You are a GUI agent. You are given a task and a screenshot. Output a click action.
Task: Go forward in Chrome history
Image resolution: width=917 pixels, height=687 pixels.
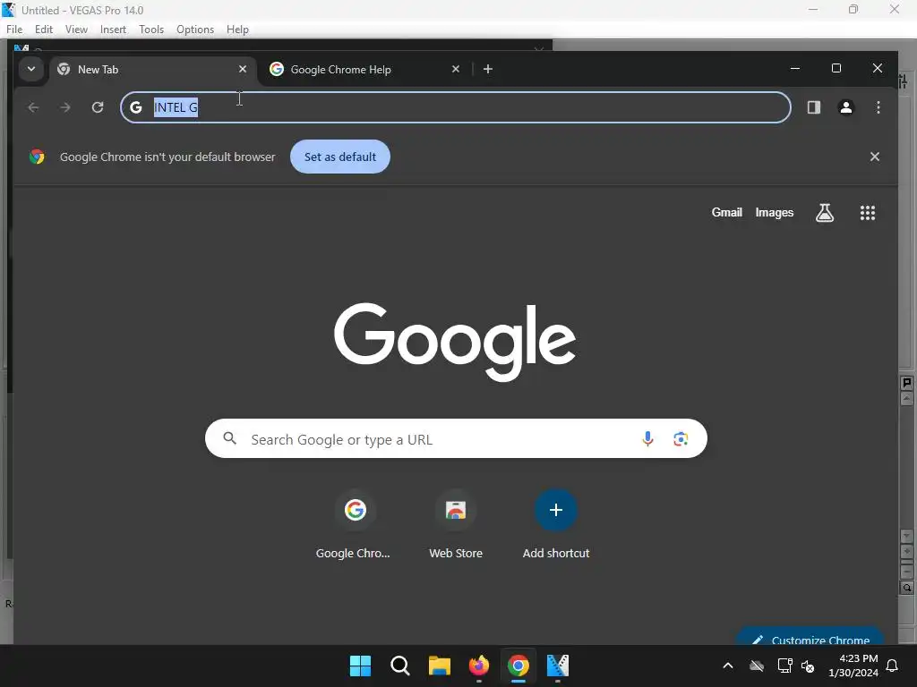tap(65, 107)
